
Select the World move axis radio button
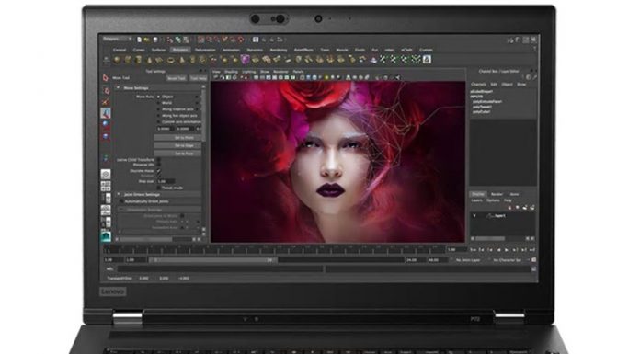pyautogui.click(x=159, y=103)
